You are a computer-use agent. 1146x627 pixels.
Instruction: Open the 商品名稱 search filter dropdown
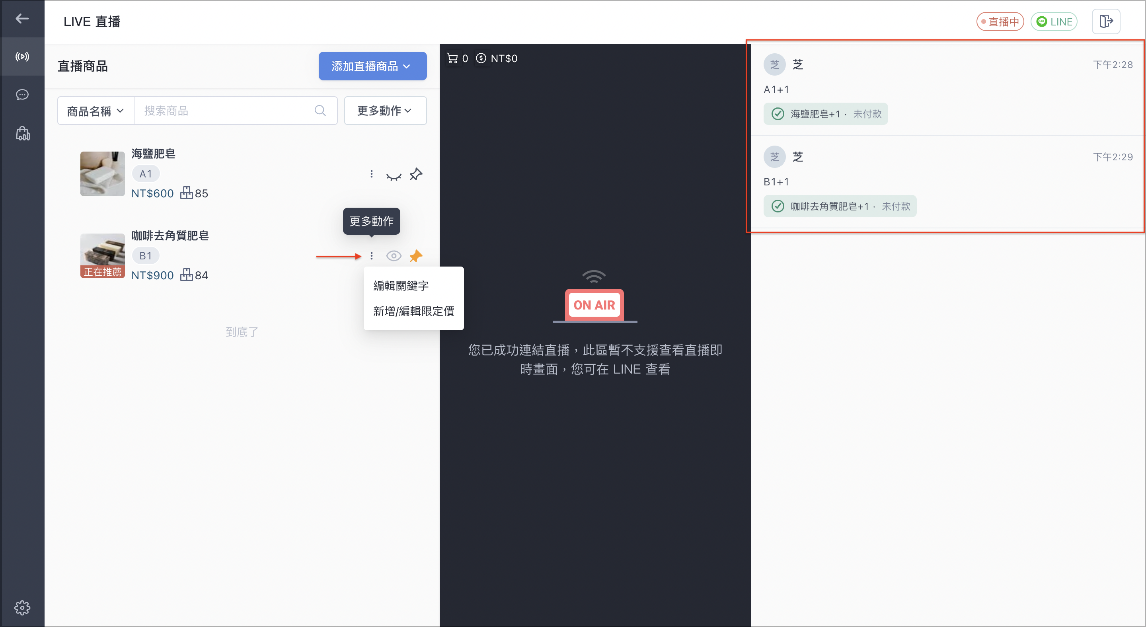[x=95, y=111]
